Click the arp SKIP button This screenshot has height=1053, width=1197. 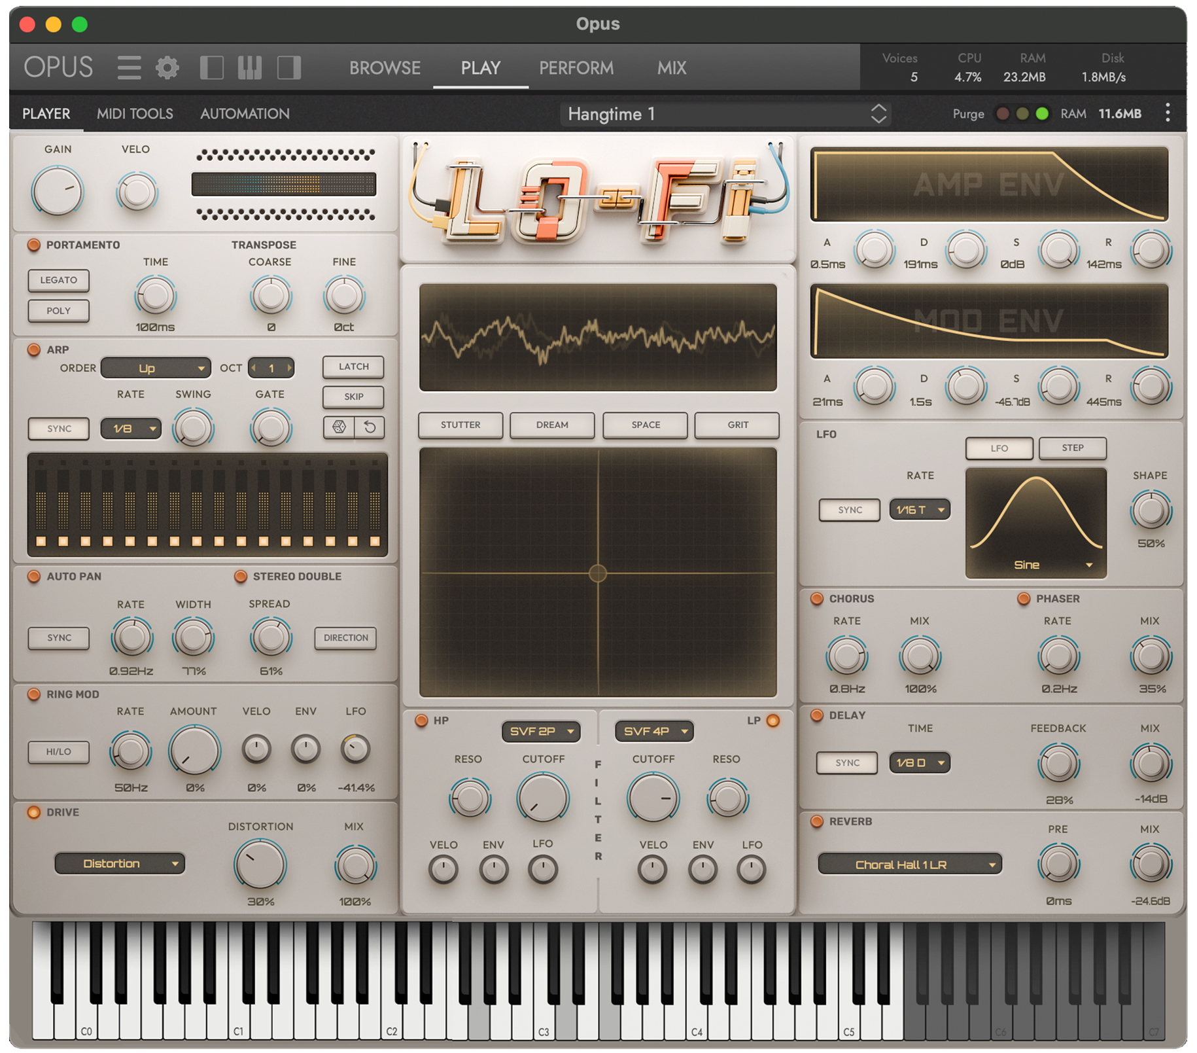tap(353, 397)
